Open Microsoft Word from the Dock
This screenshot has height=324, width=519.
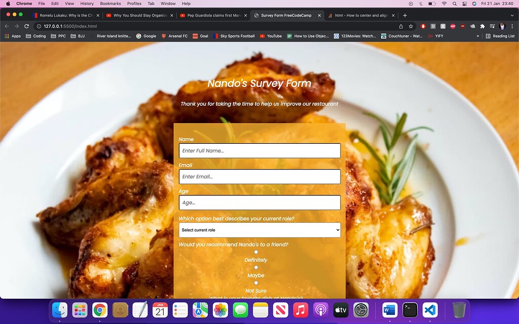(x=390, y=310)
